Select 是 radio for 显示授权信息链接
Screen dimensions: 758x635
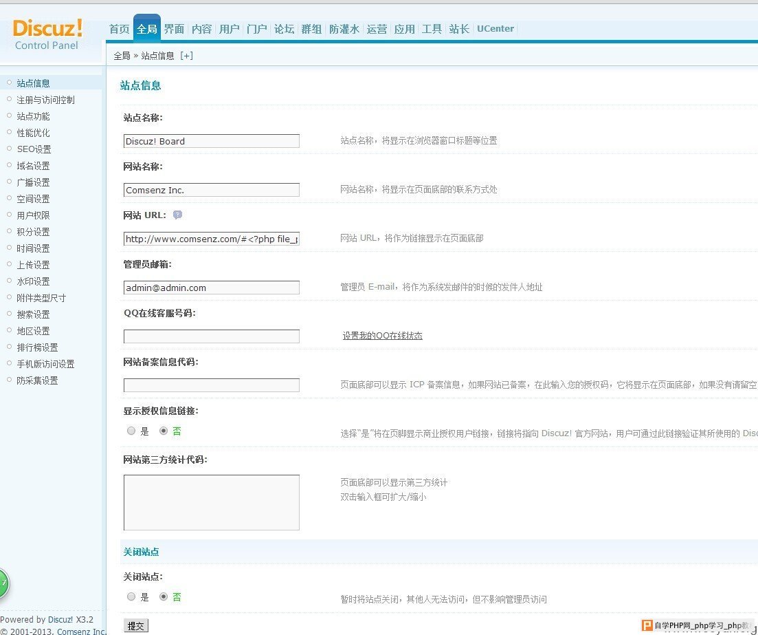(x=131, y=431)
